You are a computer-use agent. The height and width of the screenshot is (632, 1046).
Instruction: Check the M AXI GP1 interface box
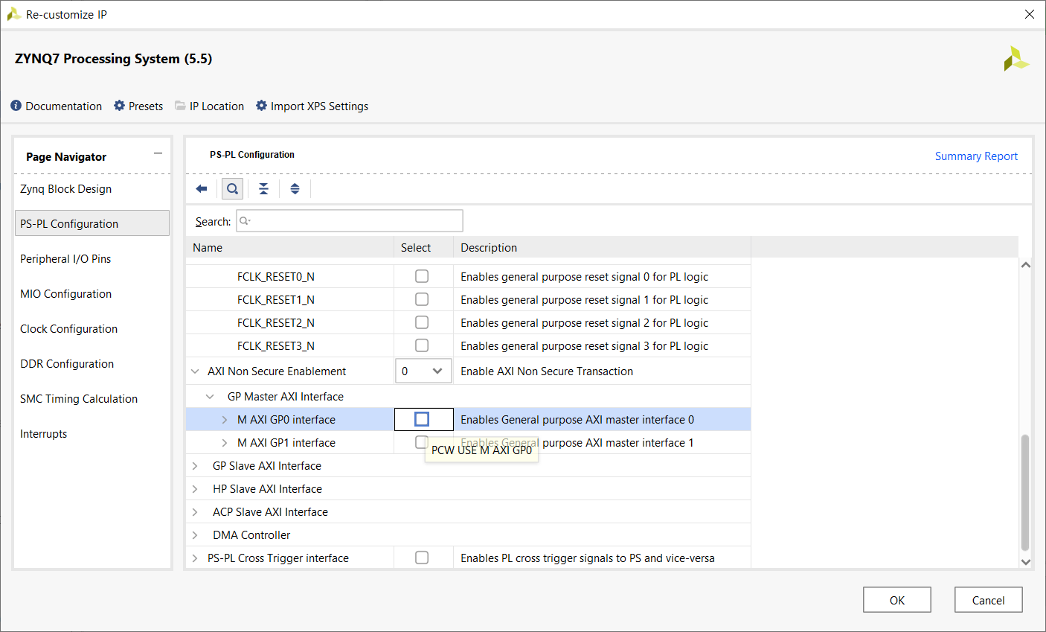point(421,442)
